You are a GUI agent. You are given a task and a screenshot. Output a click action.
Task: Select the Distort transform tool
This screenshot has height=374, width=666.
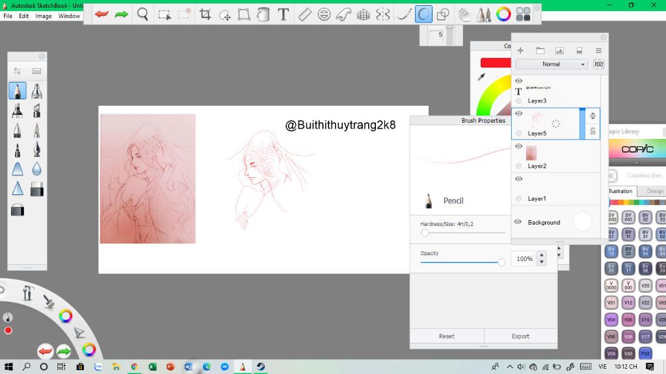245,14
